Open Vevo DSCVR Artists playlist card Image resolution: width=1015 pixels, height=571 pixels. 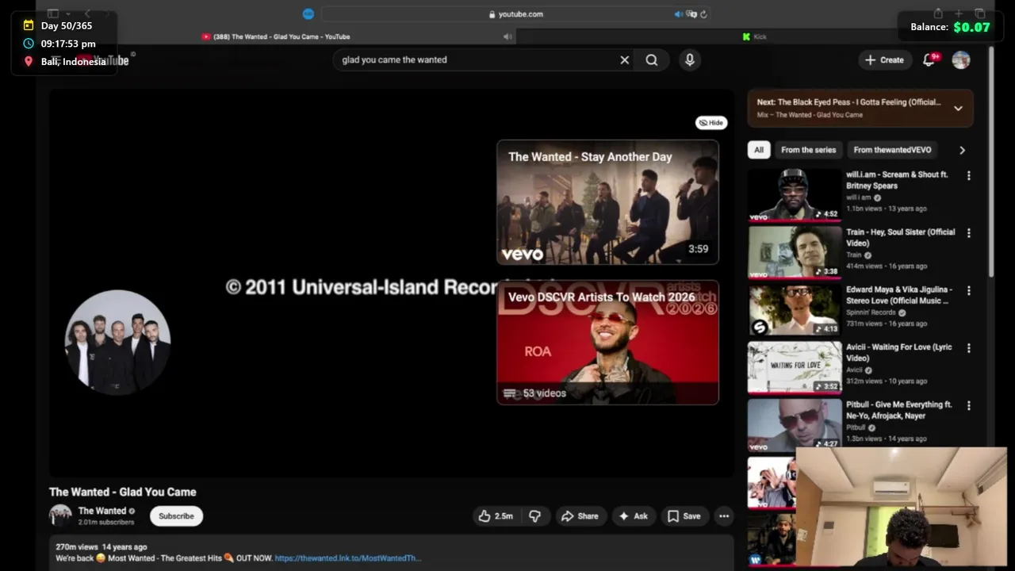tap(607, 343)
